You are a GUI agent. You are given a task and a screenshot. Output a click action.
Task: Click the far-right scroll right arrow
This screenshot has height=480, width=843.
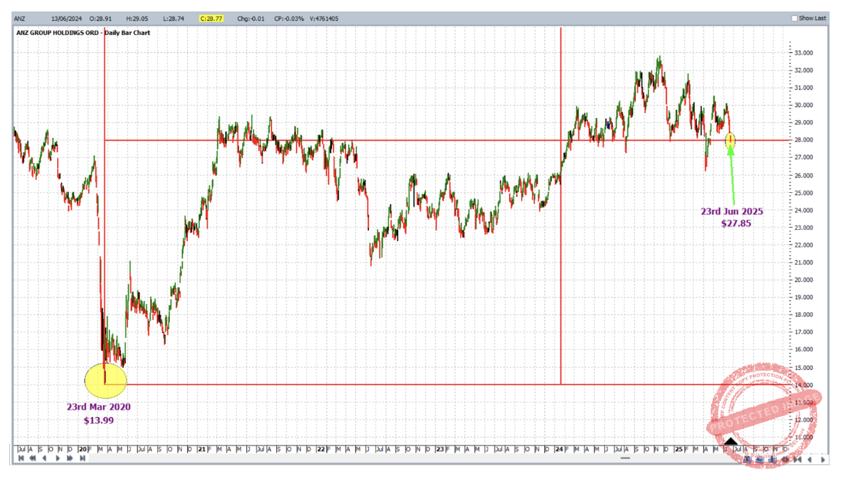[x=823, y=459]
